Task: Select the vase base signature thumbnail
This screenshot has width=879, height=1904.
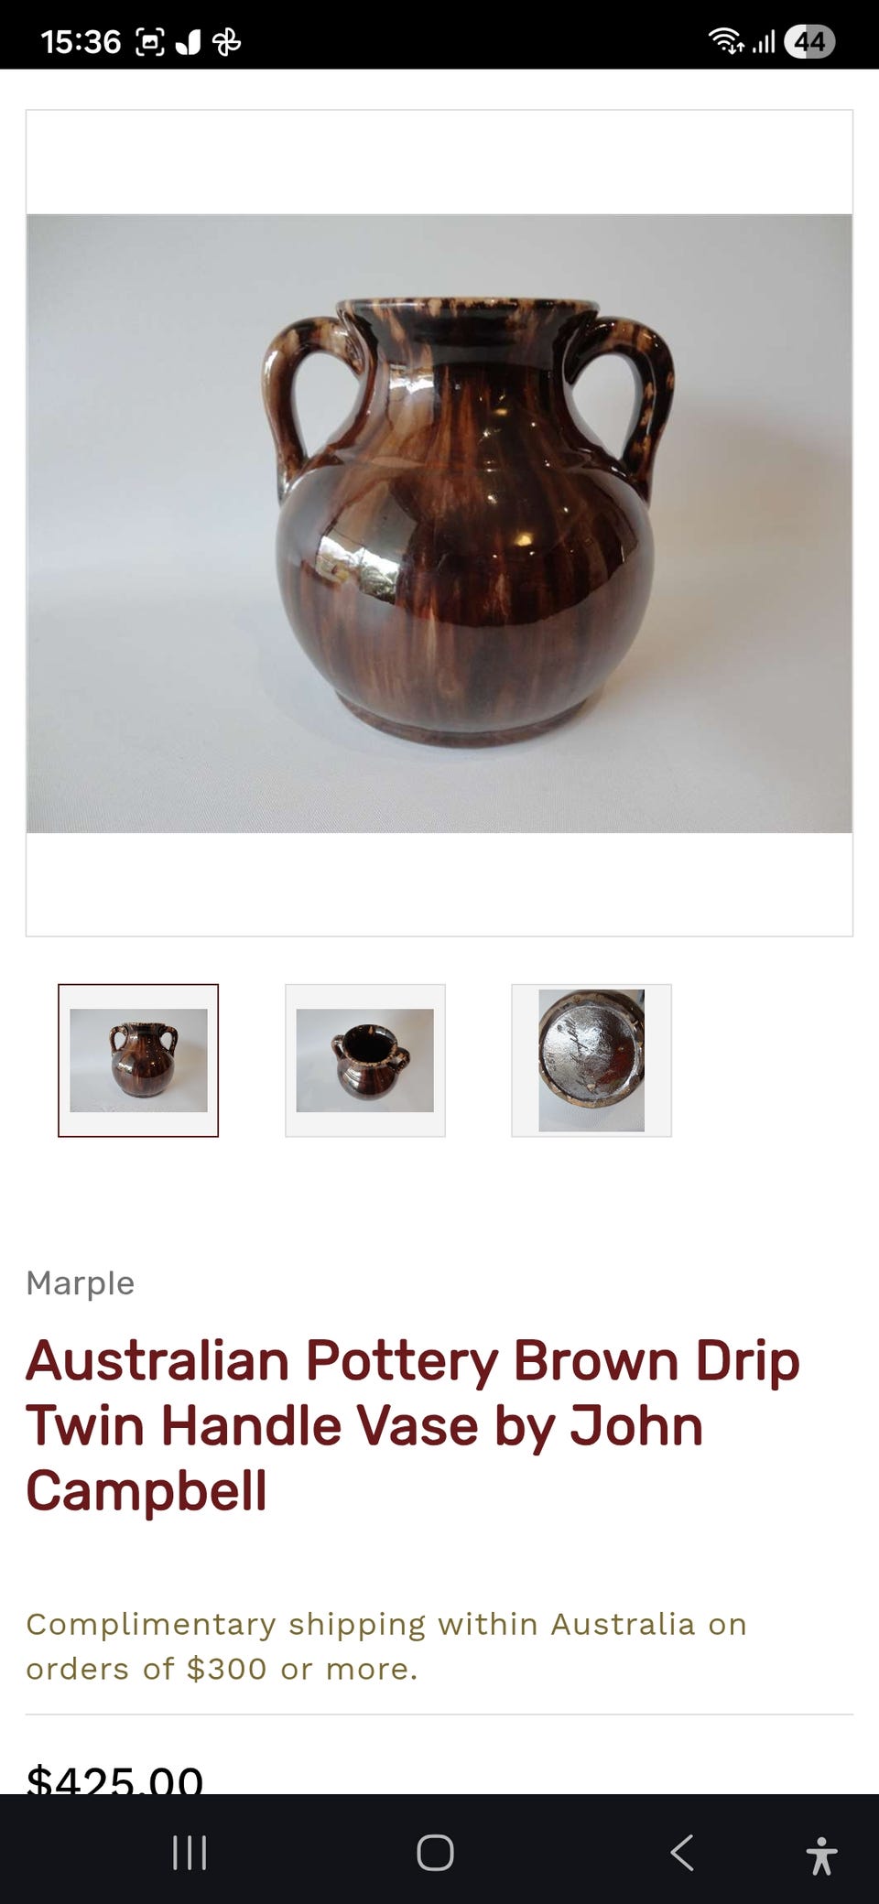Action: tap(591, 1060)
